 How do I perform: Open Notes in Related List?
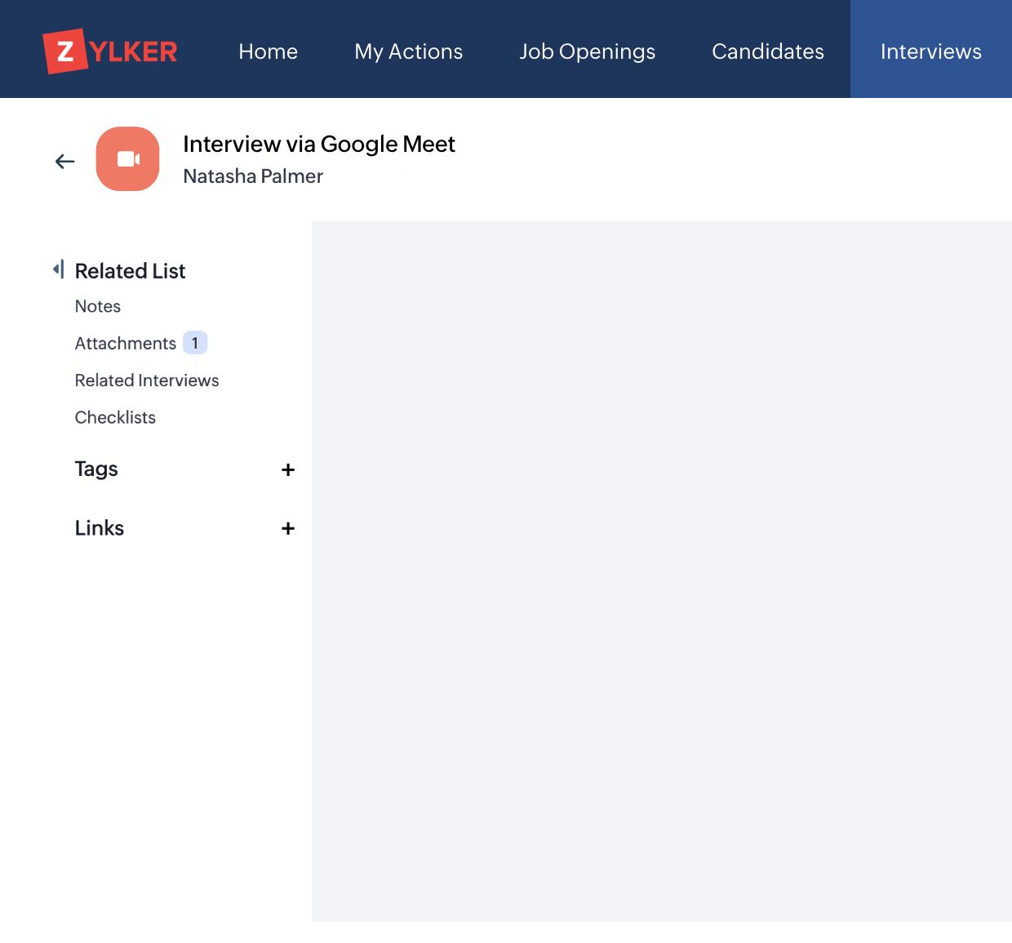click(98, 306)
